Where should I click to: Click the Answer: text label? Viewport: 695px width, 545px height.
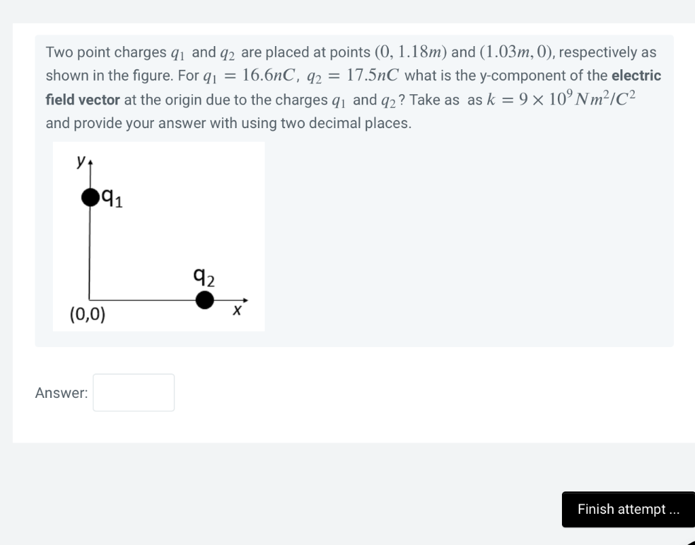tap(61, 392)
